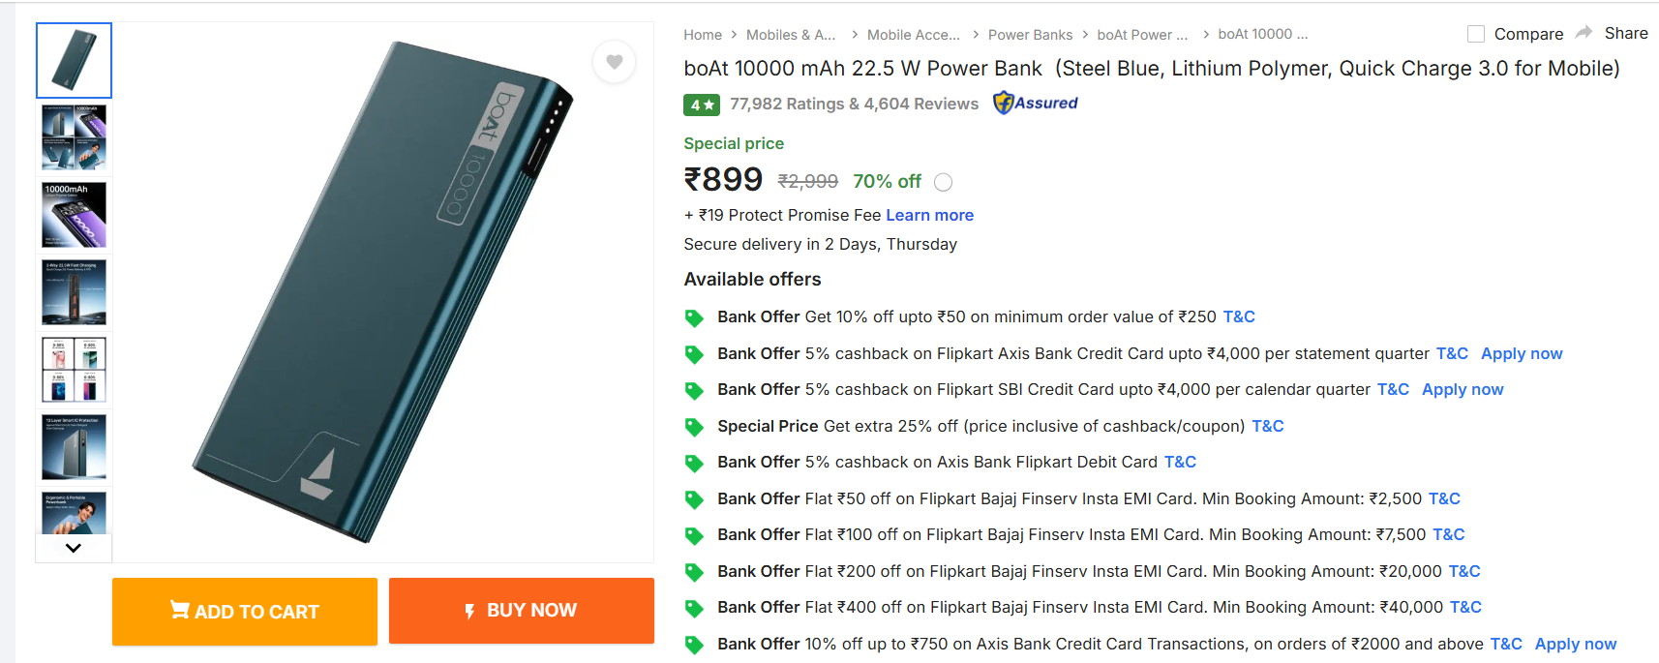
Task: Click the info icon beside 70% off
Action: (944, 182)
